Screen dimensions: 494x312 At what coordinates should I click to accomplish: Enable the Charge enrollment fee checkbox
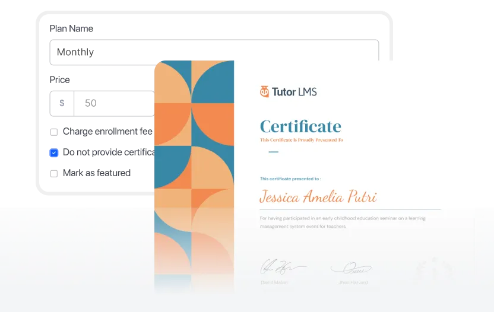click(x=54, y=132)
